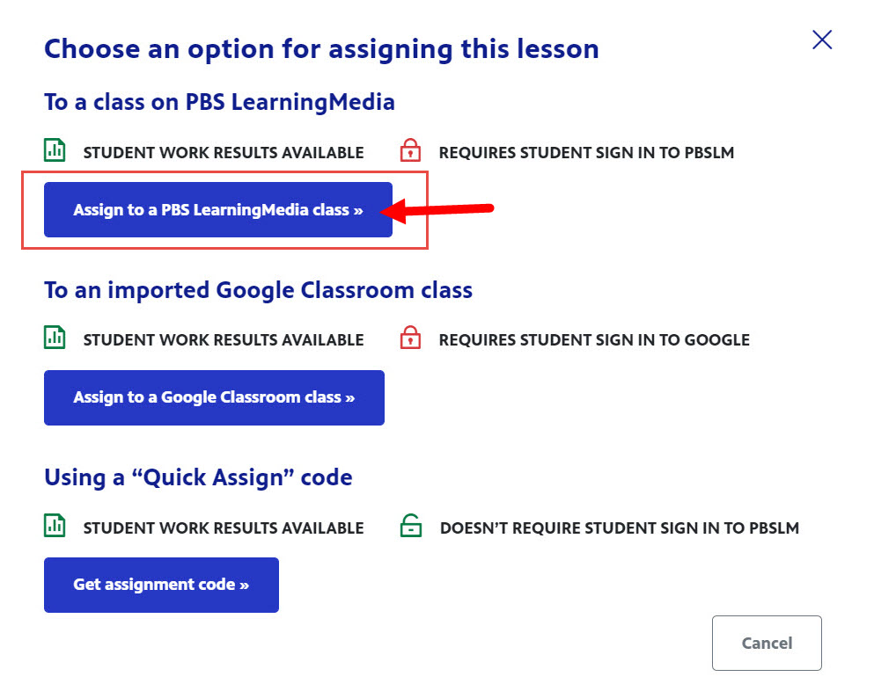Viewport: 874px width, 684px height.
Task: Click the Cancel button
Action: pyautogui.click(x=767, y=643)
